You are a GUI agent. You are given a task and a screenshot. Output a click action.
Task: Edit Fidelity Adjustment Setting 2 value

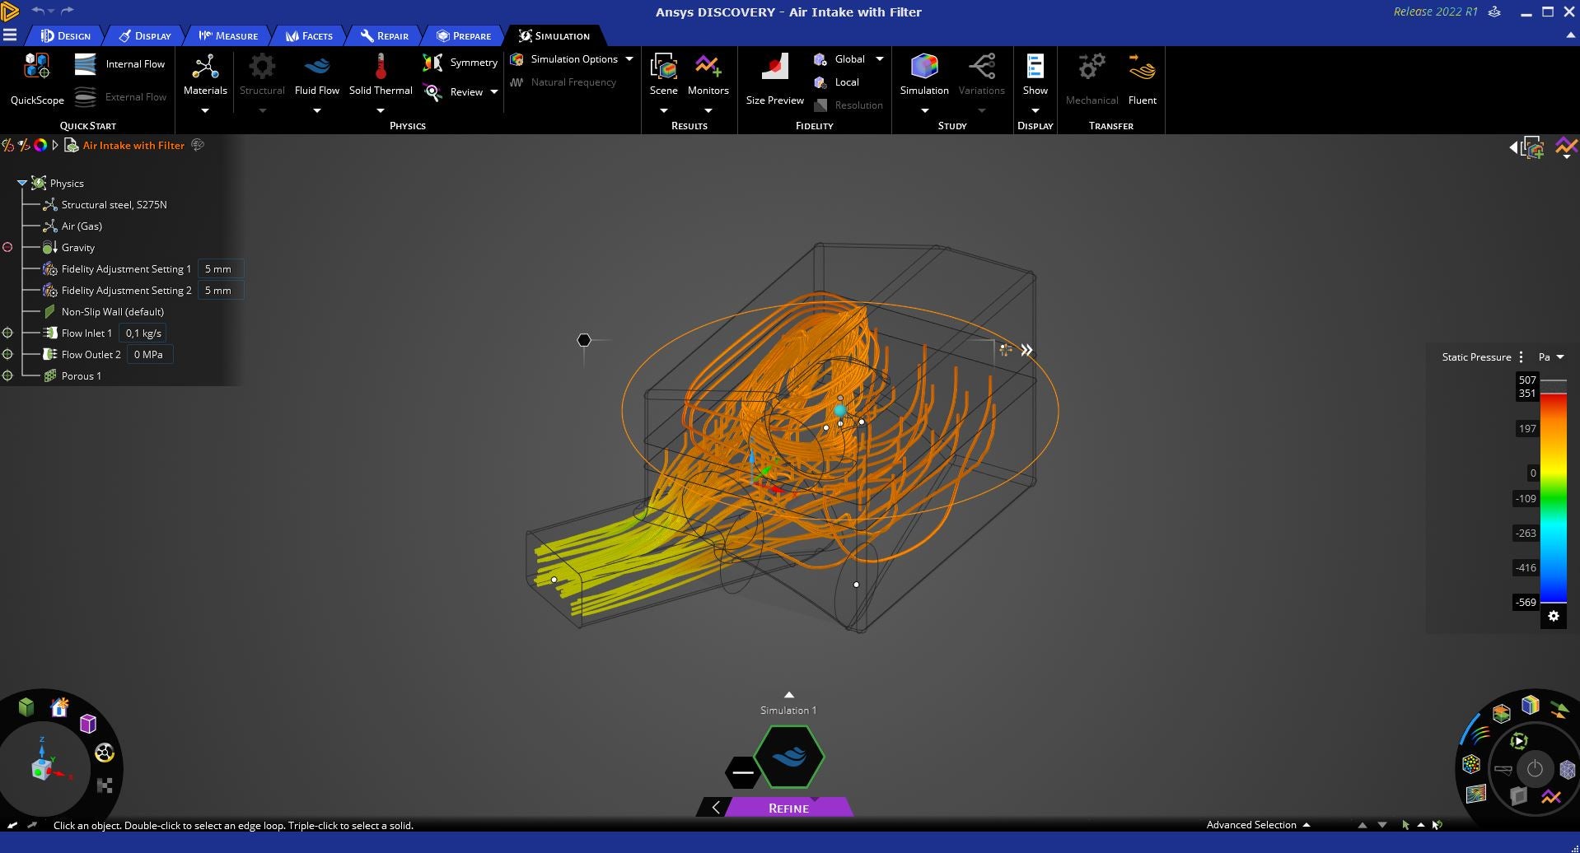pos(220,291)
